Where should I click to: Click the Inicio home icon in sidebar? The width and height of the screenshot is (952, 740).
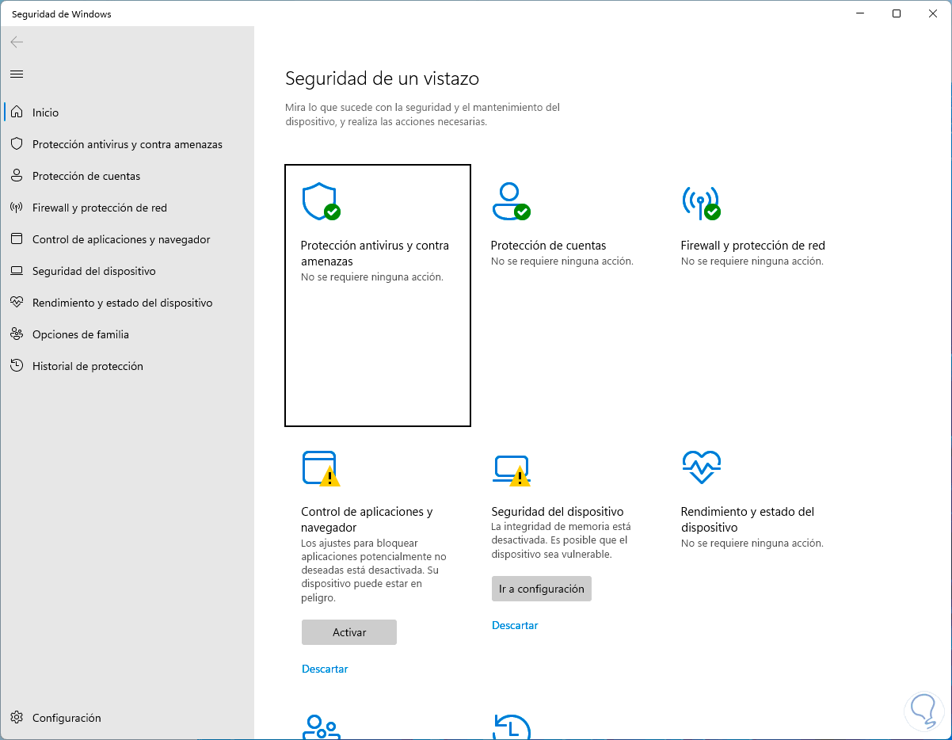point(17,113)
